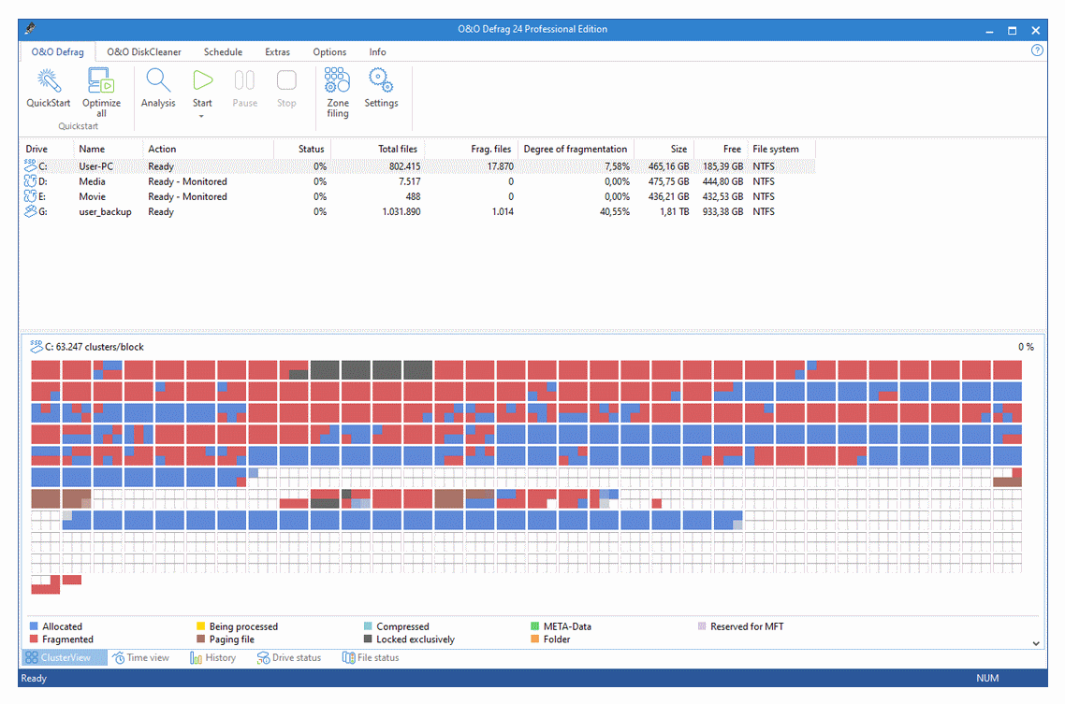
Task: Click the 7,58% fragmentation value
Action: coord(618,166)
